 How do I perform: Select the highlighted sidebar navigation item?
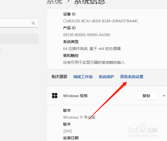point(19,39)
